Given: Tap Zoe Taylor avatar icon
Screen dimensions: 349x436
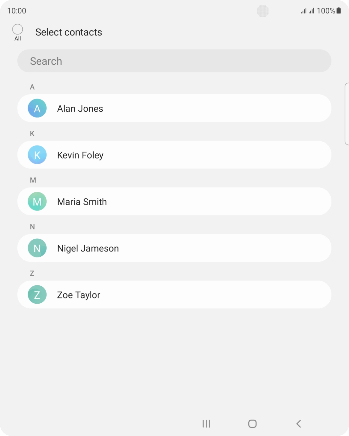Looking at the screenshot, I should click(37, 295).
